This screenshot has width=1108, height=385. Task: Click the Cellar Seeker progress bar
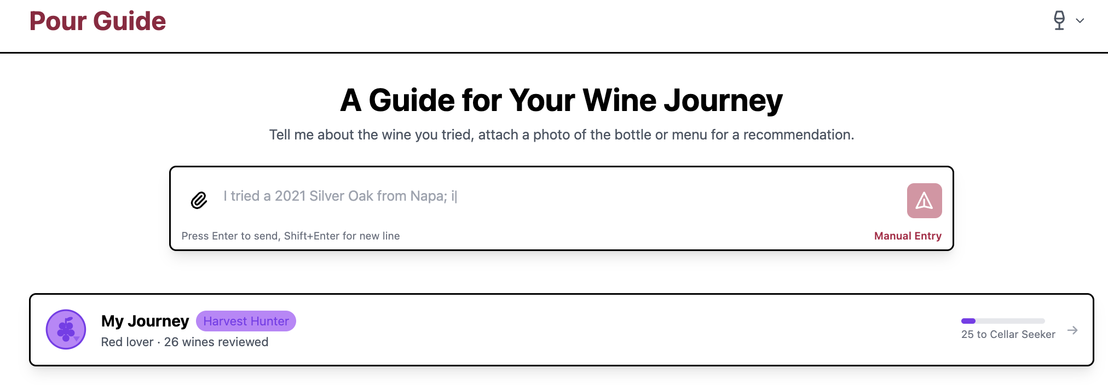(x=1003, y=321)
